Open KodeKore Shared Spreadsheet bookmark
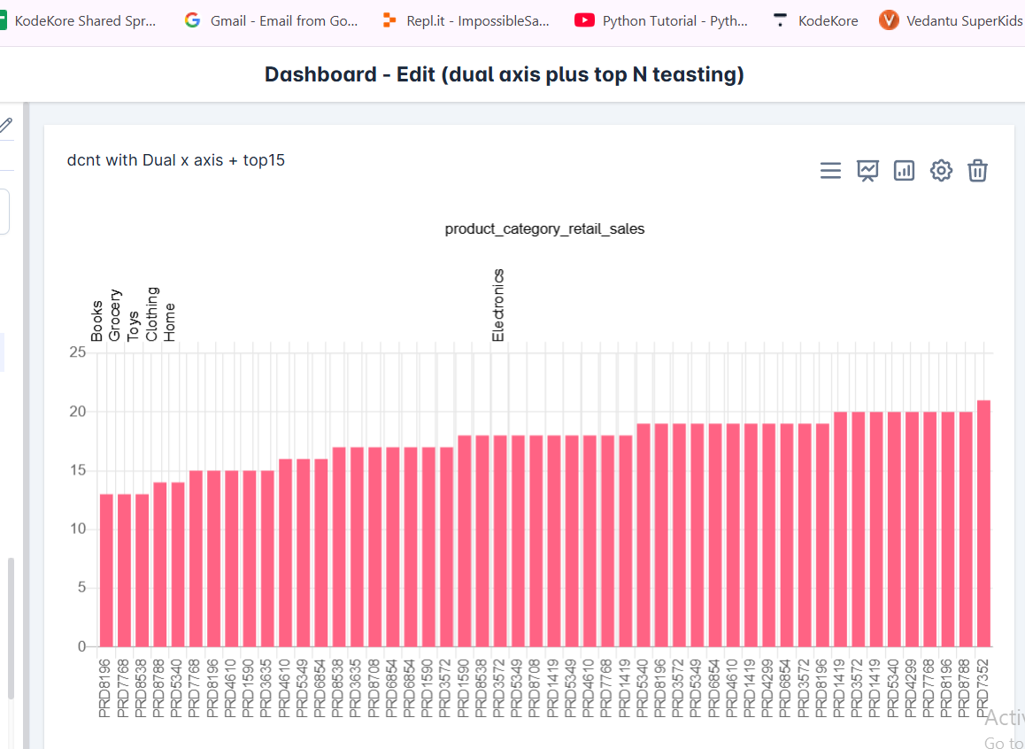This screenshot has width=1025, height=749. [78, 20]
